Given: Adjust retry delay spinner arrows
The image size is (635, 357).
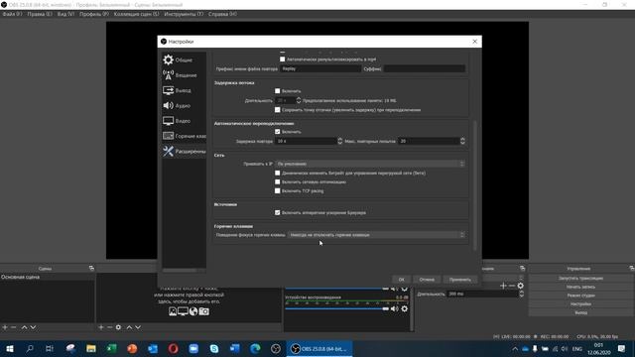Looking at the screenshot, I should (x=339, y=141).
